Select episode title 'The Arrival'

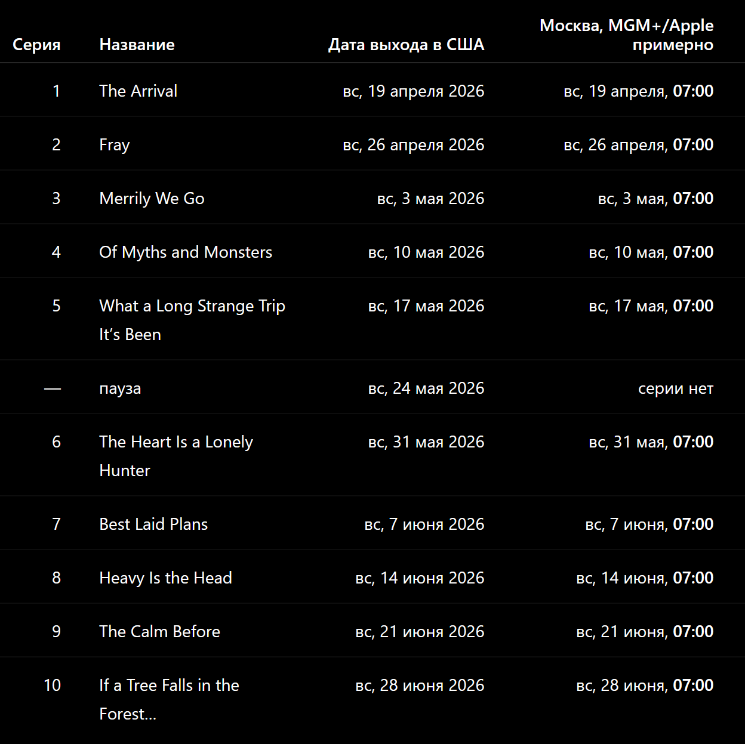(x=138, y=91)
